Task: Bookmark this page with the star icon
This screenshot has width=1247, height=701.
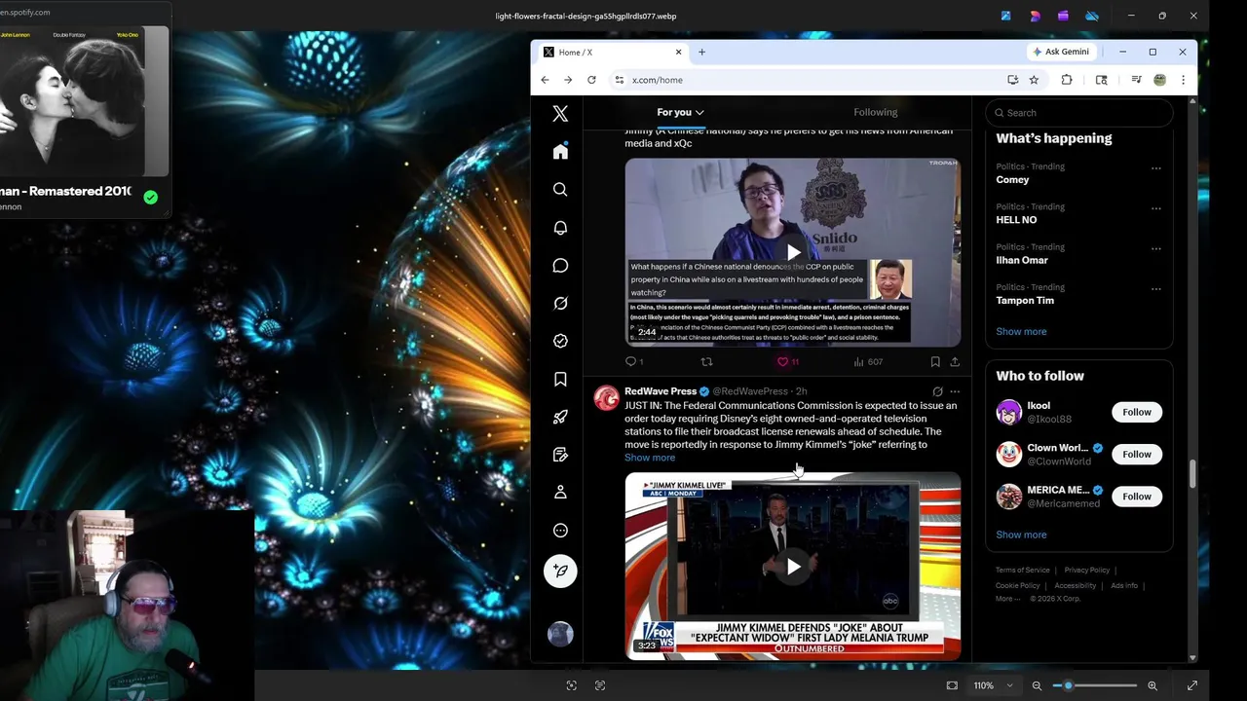Action: coord(1034,80)
